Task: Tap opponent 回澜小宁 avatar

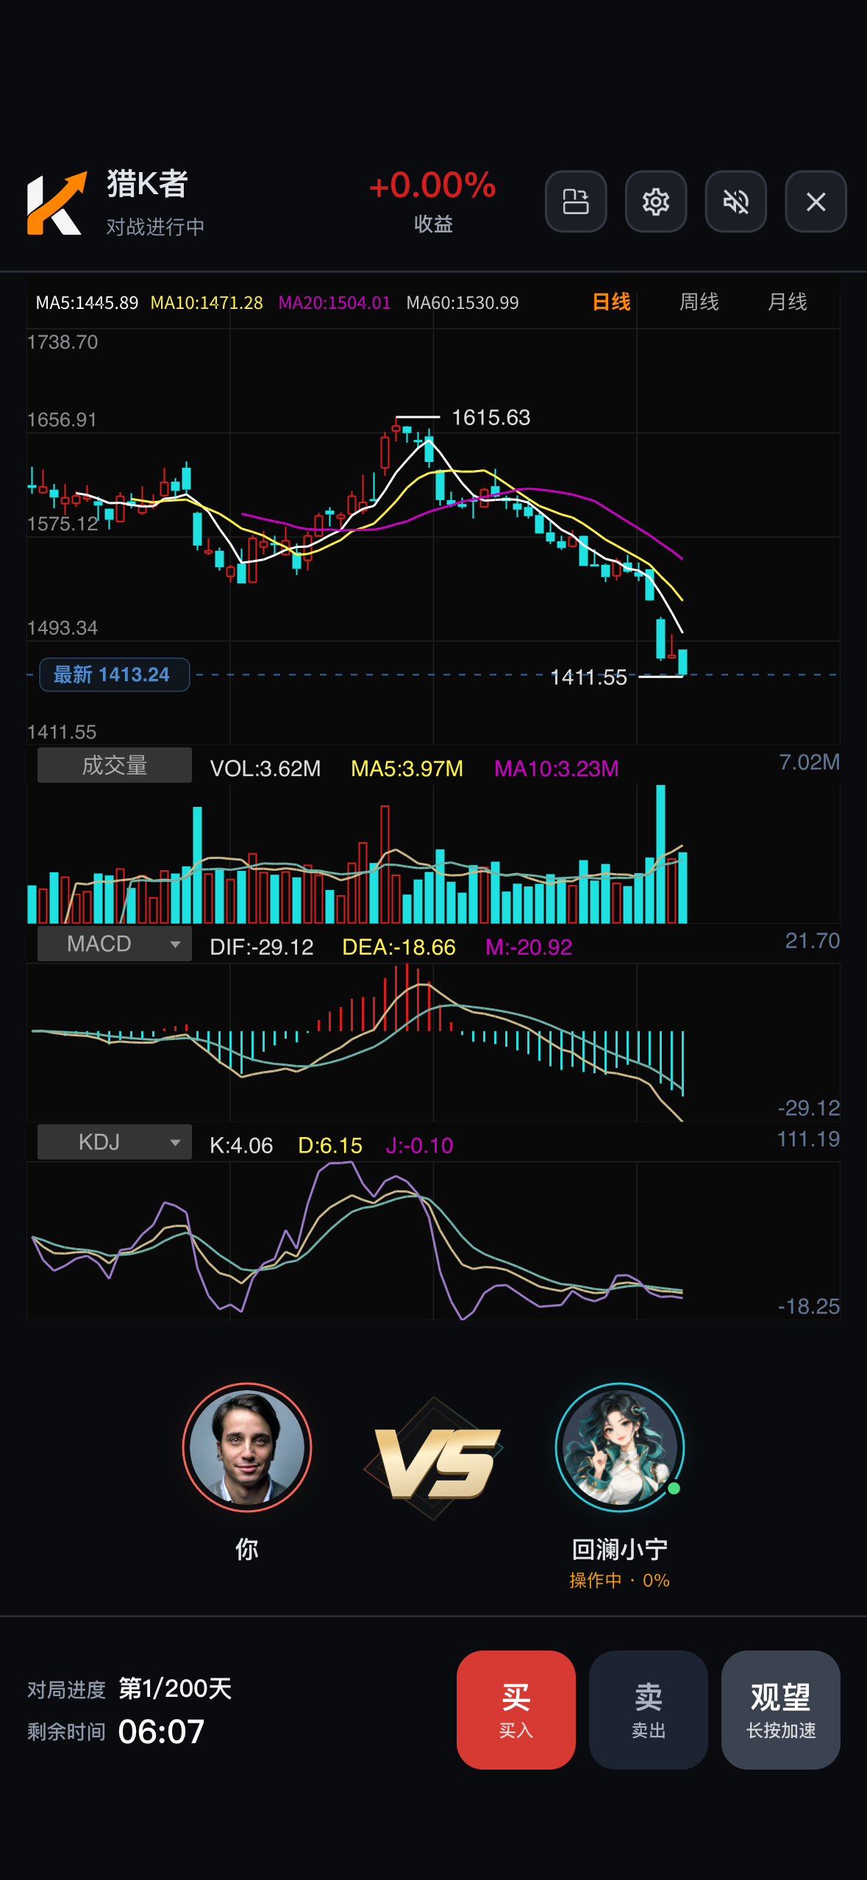Action: 620,1448
